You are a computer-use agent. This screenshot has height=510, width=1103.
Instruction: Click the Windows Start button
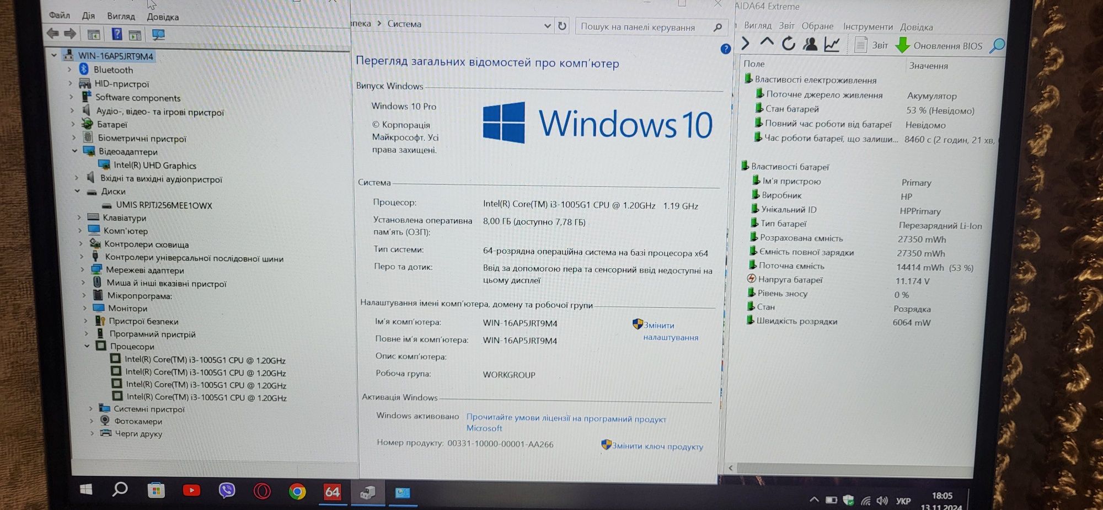(x=86, y=489)
